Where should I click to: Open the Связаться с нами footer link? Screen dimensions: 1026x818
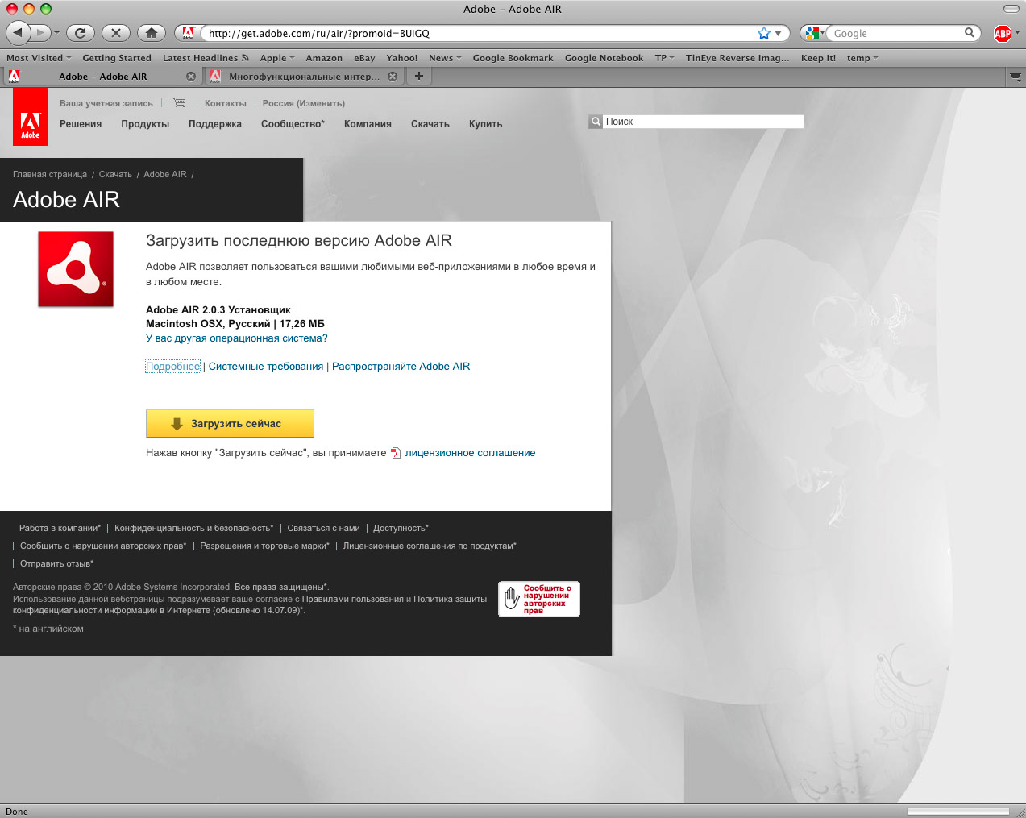(323, 529)
